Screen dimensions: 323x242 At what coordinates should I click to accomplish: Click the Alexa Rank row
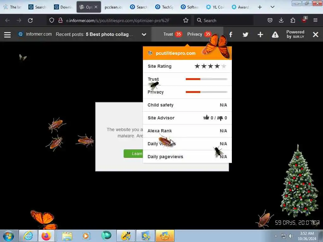[187, 131]
